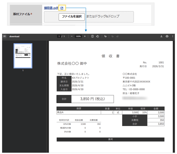This screenshot has width=177, height=154.
Task: Click the drag and drop file area
Action: pos(89,17)
